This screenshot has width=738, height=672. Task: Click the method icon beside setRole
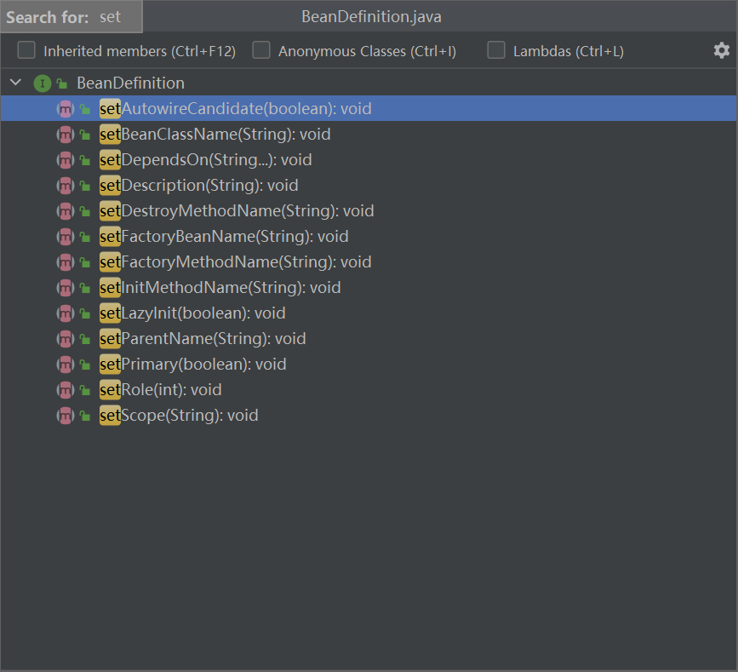[66, 390]
